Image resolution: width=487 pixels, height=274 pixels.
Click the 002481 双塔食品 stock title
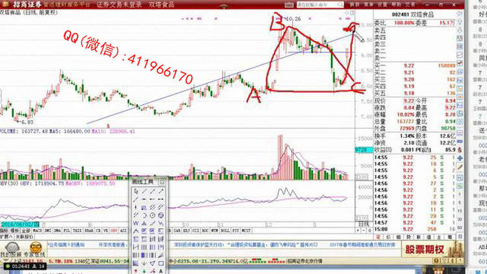tap(413, 14)
